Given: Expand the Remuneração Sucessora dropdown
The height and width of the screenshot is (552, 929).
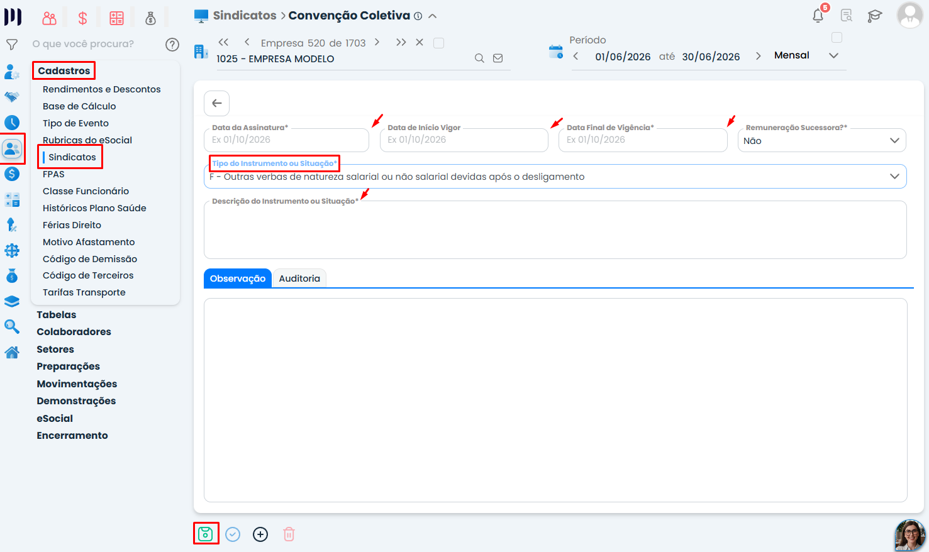Looking at the screenshot, I should 821,141.
